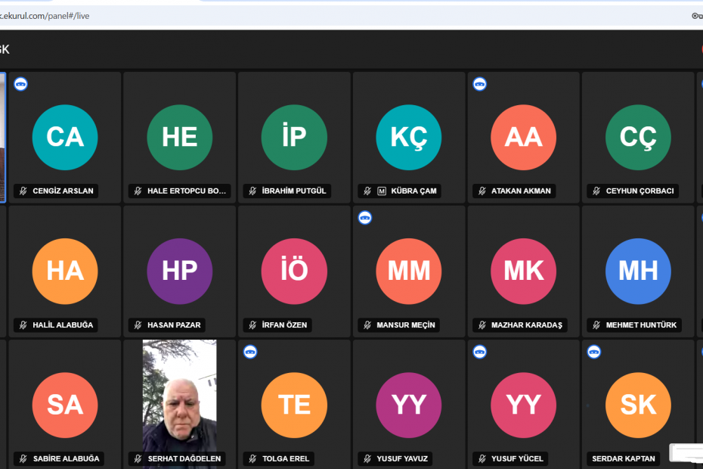Click the muted mic icon for Yusuf Yücel
This screenshot has height=469, width=703.
click(x=482, y=458)
